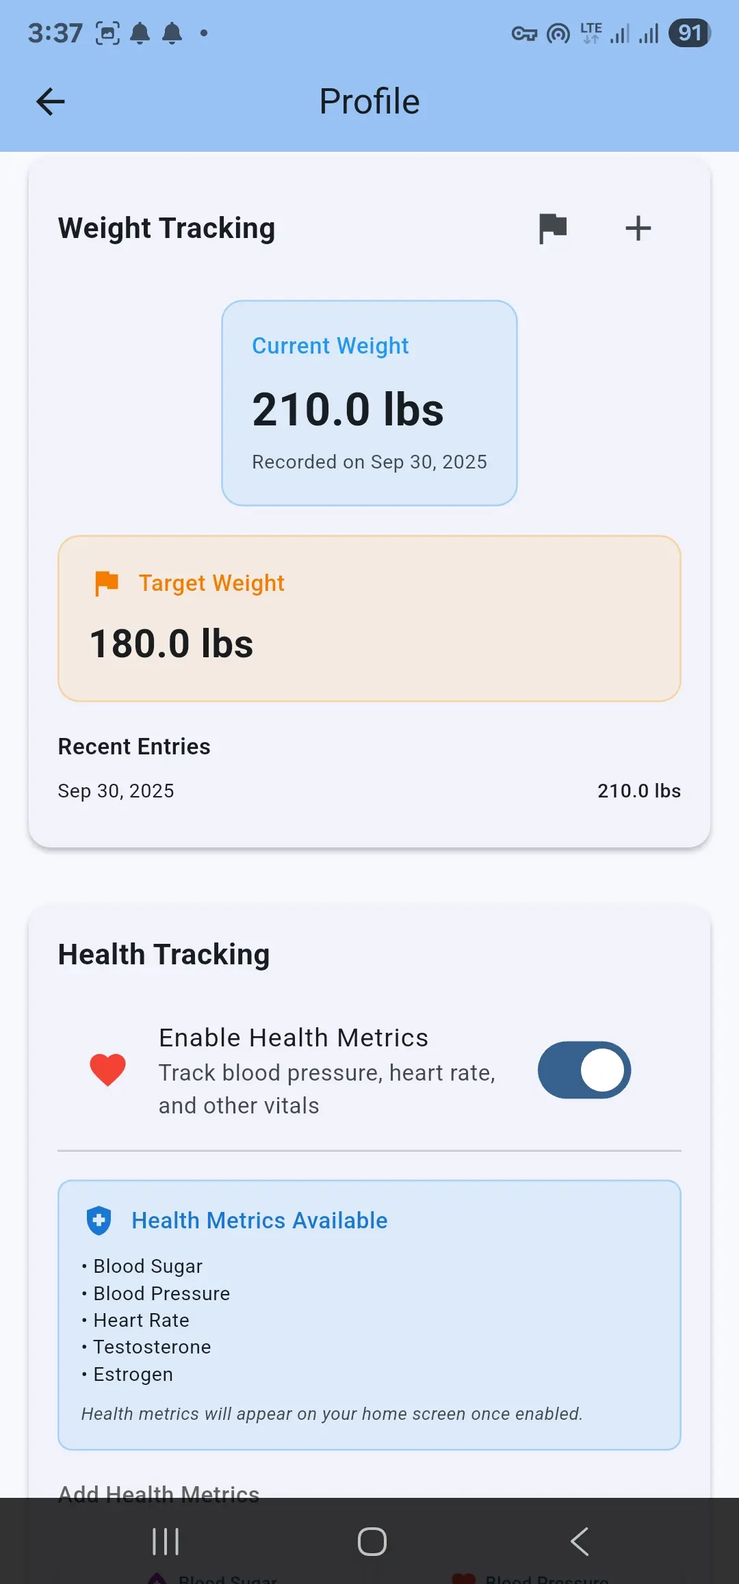Tap the orange flag in Target Weight card
This screenshot has width=739, height=1584.
106,583
